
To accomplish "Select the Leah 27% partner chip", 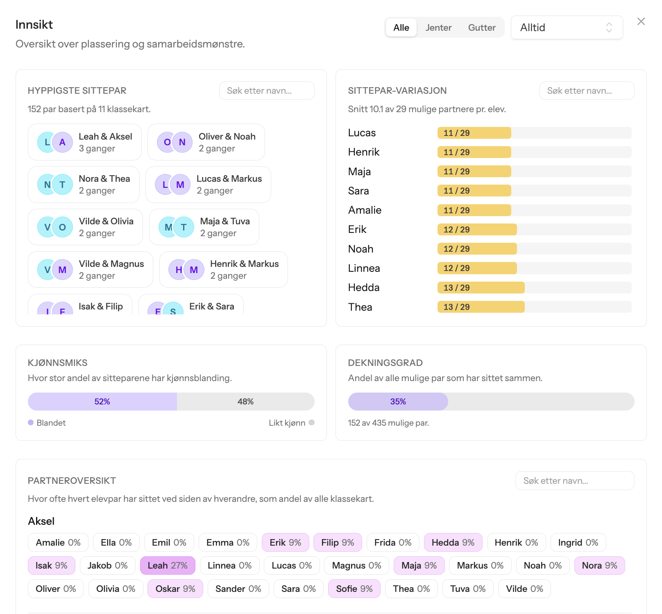I will 168,565.
